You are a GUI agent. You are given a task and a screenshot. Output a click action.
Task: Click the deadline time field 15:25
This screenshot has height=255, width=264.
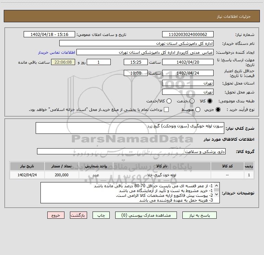tap(136, 62)
